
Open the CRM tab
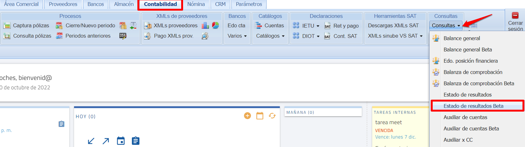point(220,4)
